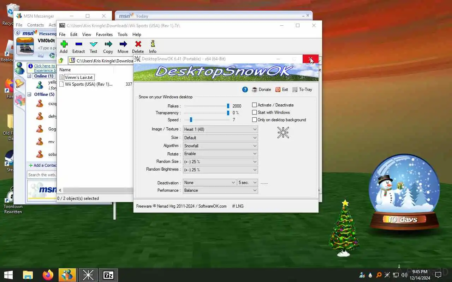
Task: Check Only on desktop background
Action: point(254,120)
